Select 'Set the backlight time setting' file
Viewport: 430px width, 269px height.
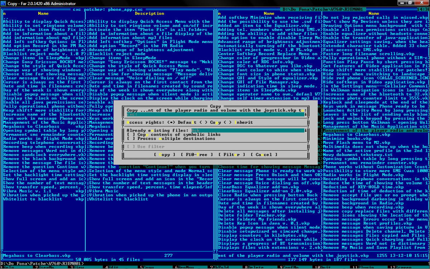(x=43, y=175)
